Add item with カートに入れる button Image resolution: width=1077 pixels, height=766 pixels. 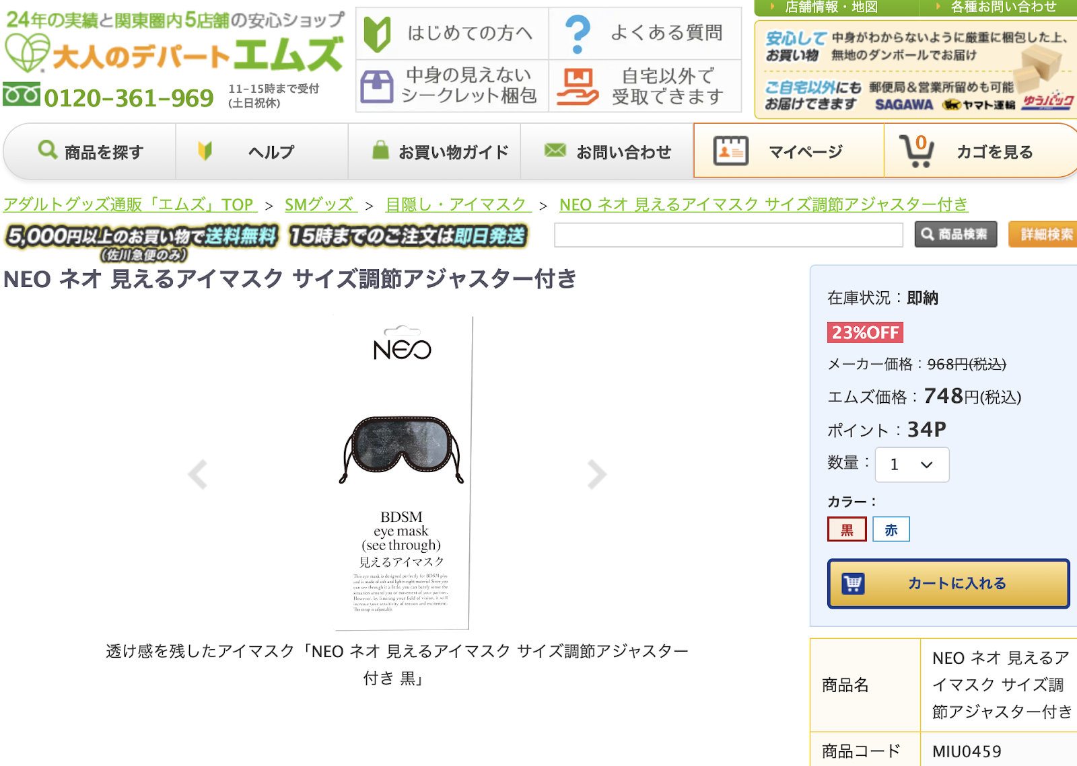(x=948, y=584)
